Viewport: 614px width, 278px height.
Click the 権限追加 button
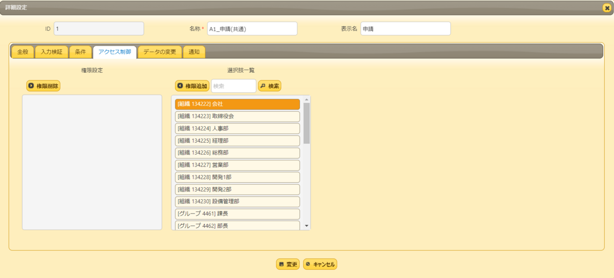point(192,86)
